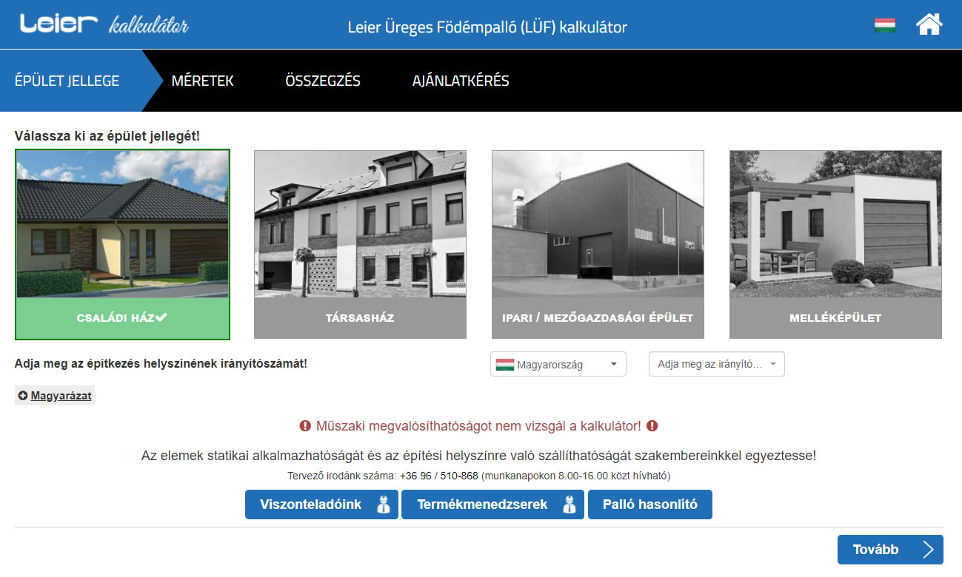Click the Leier Üreges Födémpalló calculator title

pyautogui.click(x=487, y=27)
